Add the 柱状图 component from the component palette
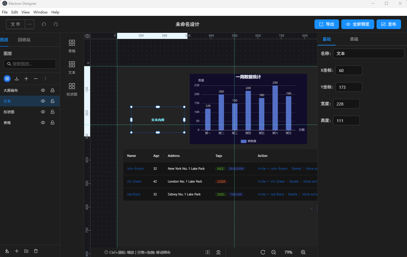Viewport: 407px width, 257px height. [x=72, y=90]
